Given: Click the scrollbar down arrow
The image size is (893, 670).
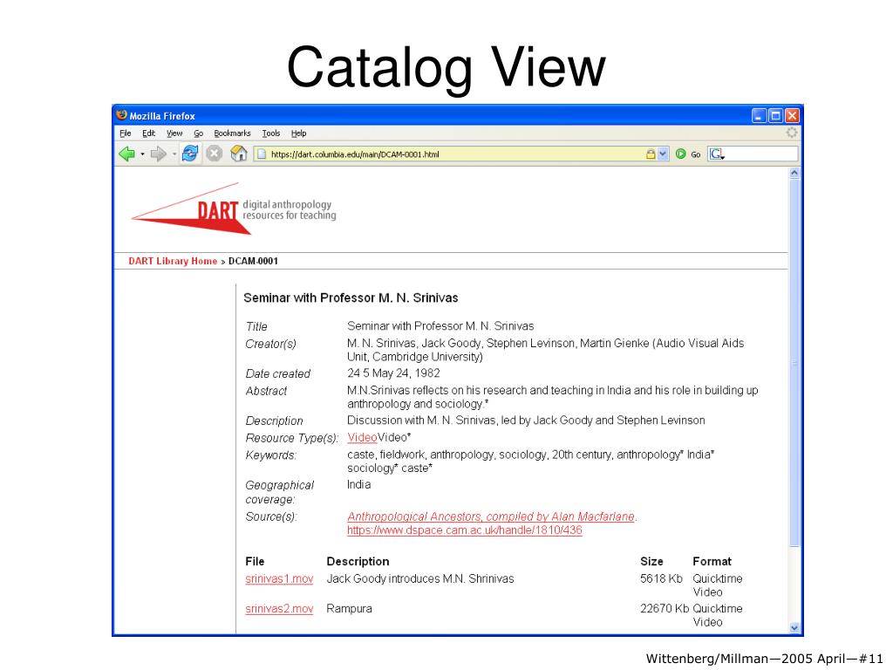Looking at the screenshot, I should pos(794,628).
